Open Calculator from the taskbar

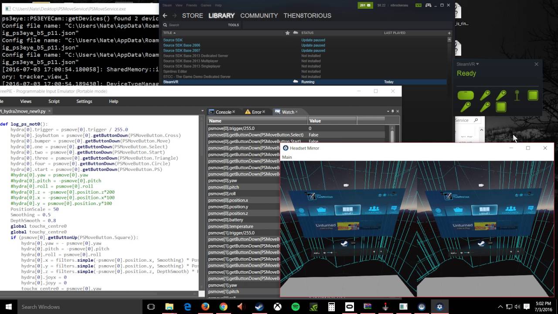(331, 307)
